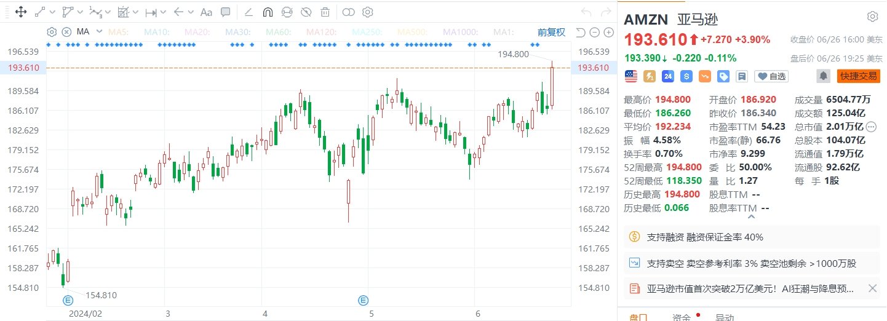Switch to the 异动 tab

723,317
